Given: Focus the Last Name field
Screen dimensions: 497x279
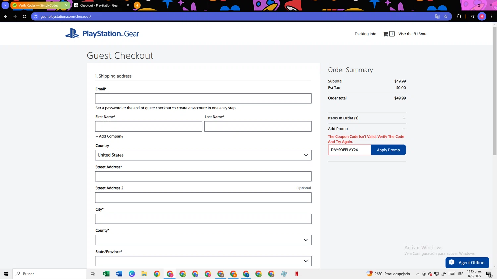Looking at the screenshot, I should pyautogui.click(x=258, y=126).
